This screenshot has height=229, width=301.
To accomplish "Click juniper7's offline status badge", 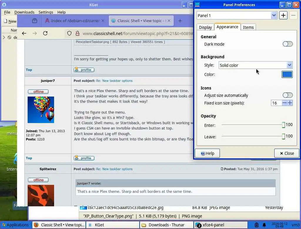I will point(38,92).
